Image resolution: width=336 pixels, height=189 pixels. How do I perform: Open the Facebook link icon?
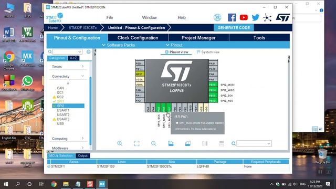pos(232,17)
